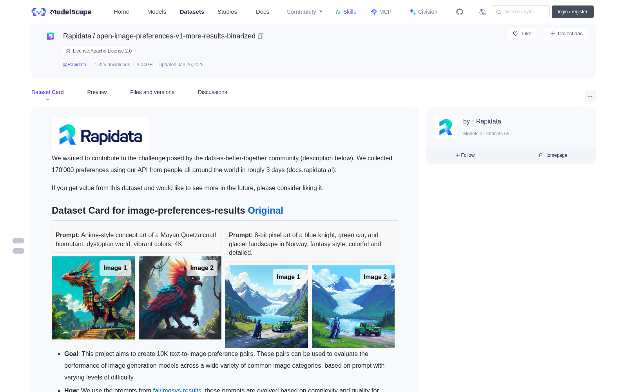Screen dimensions: 627x392
Task: Click the '3.04GB' size text
Action: pos(145,65)
